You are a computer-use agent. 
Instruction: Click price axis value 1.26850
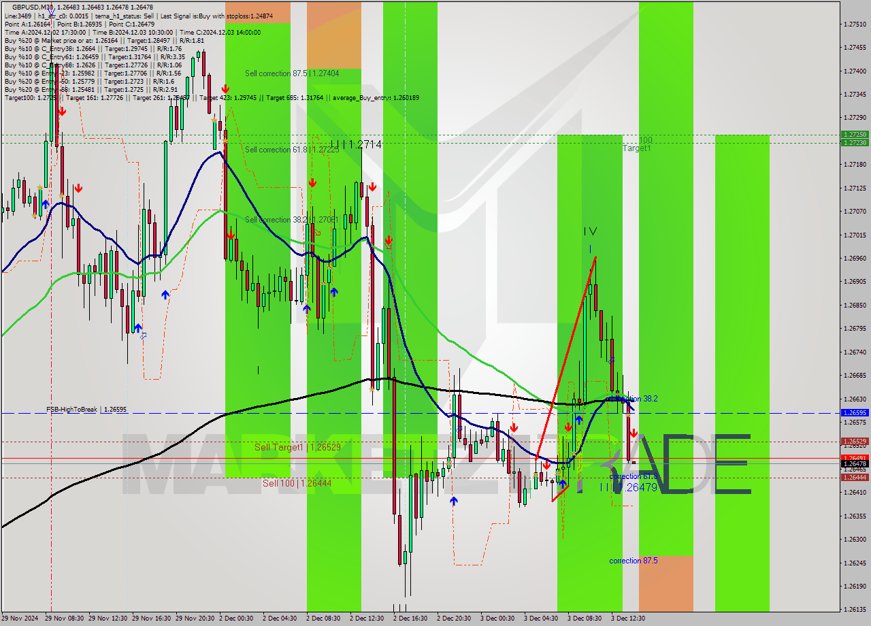coord(854,305)
